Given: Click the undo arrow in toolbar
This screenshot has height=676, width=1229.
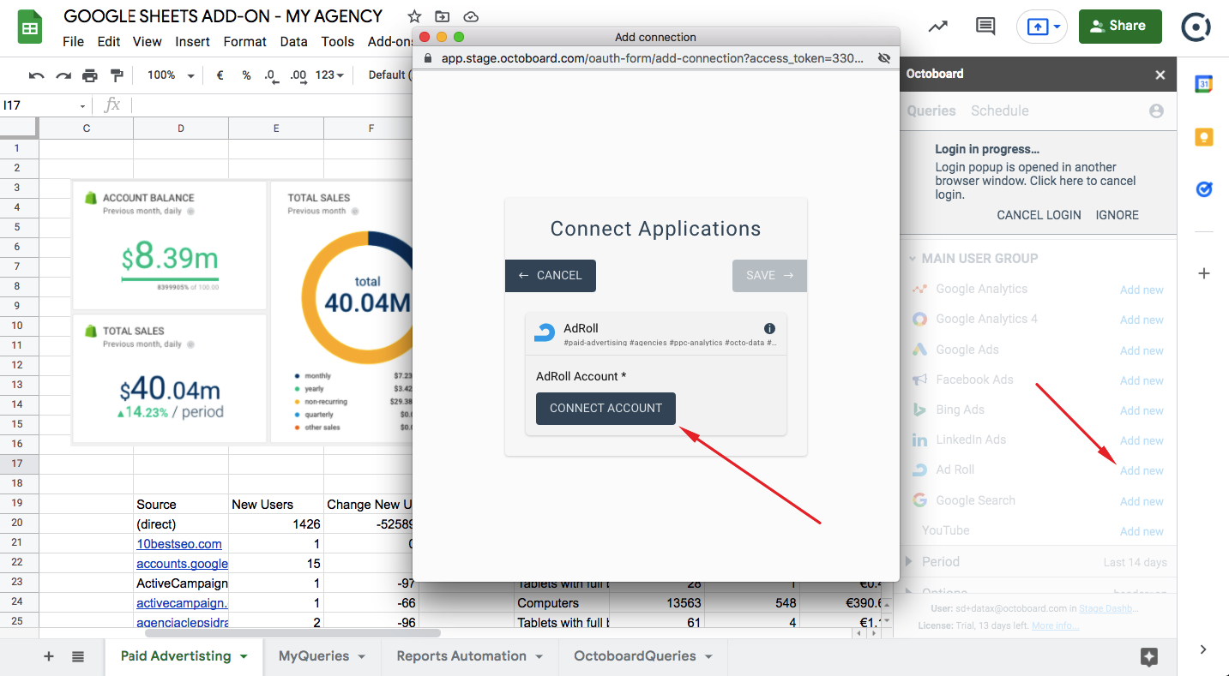Looking at the screenshot, I should pyautogui.click(x=36, y=75).
